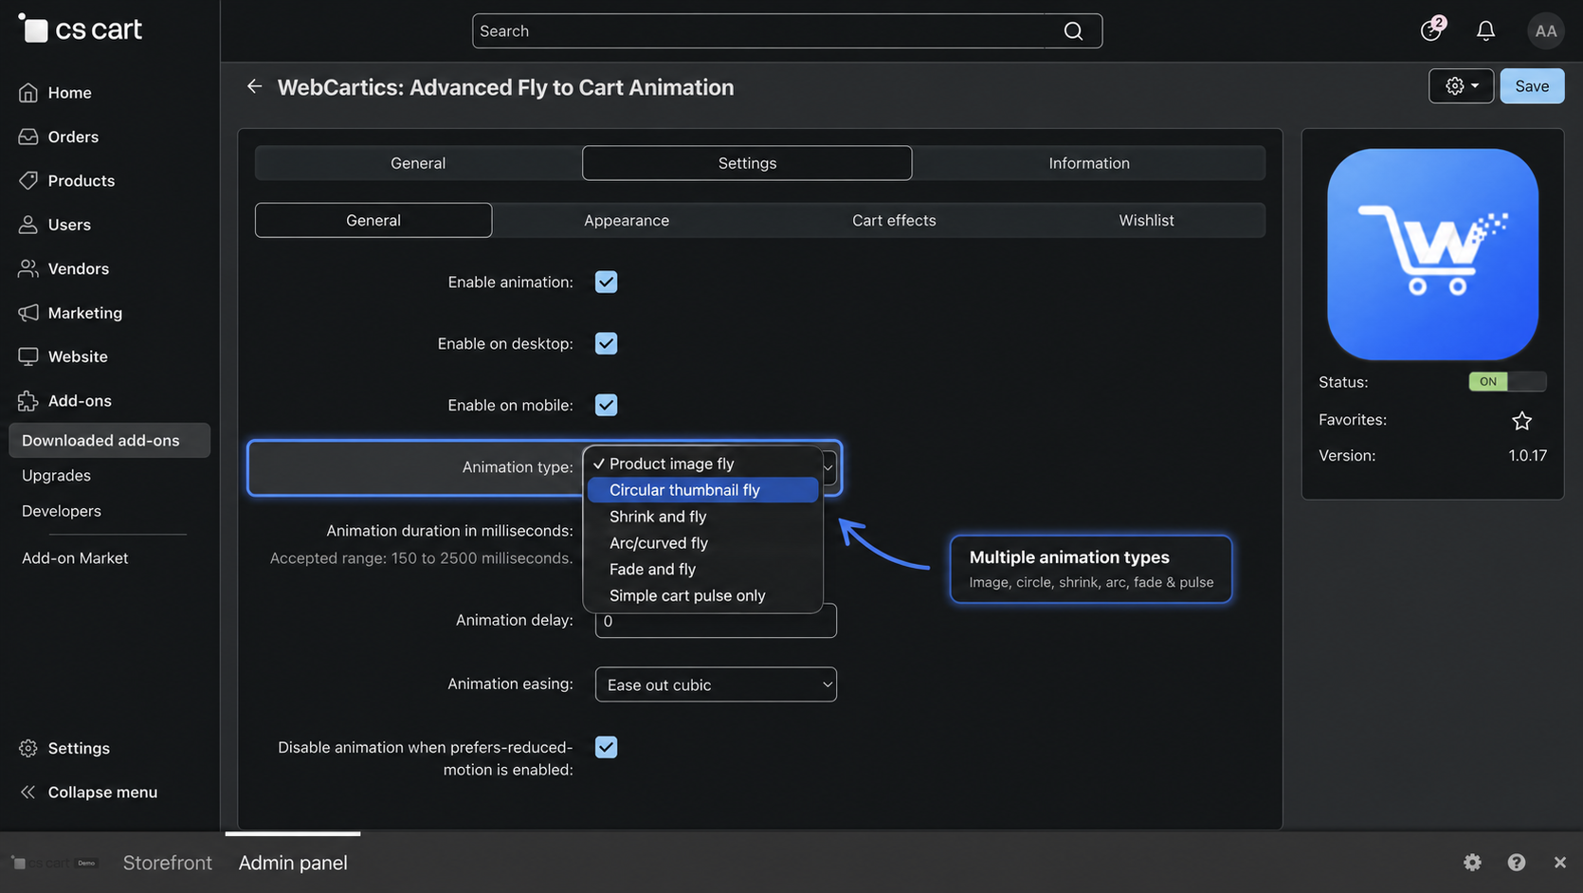Switch the add-on Status toggle off
The height and width of the screenshot is (893, 1583).
pos(1507,381)
